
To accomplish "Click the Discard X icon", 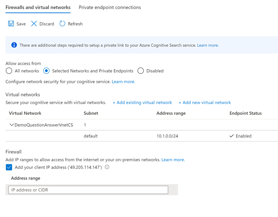I will pos(34,24).
